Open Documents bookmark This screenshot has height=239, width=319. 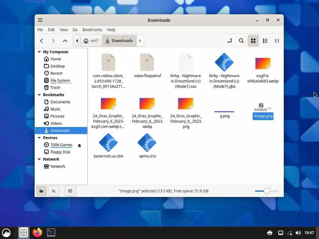(61, 102)
